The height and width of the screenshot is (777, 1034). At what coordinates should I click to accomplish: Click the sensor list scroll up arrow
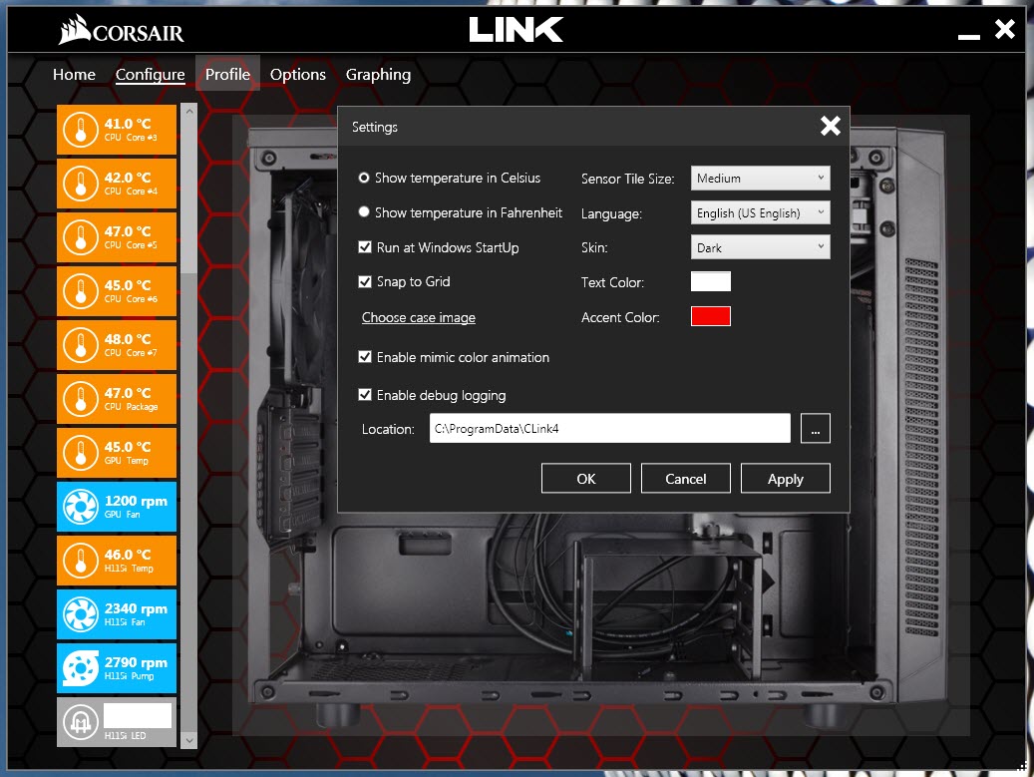coord(189,112)
